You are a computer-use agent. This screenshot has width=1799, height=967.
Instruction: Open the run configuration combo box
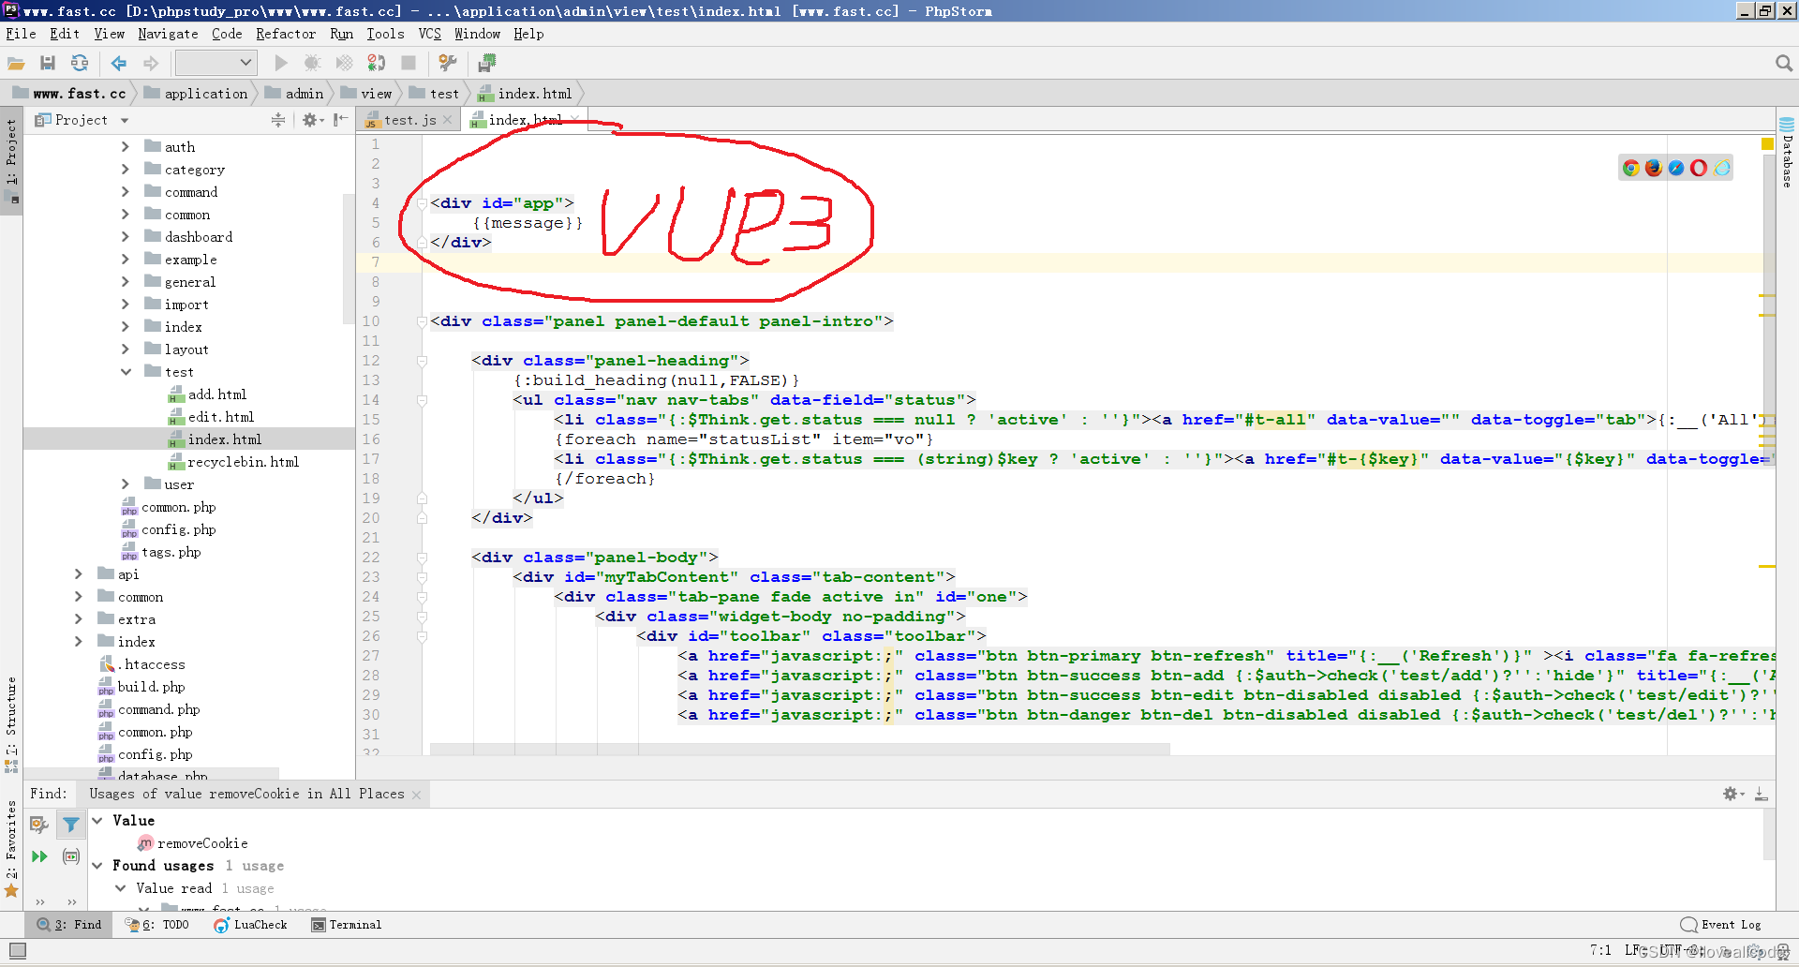pyautogui.click(x=216, y=63)
